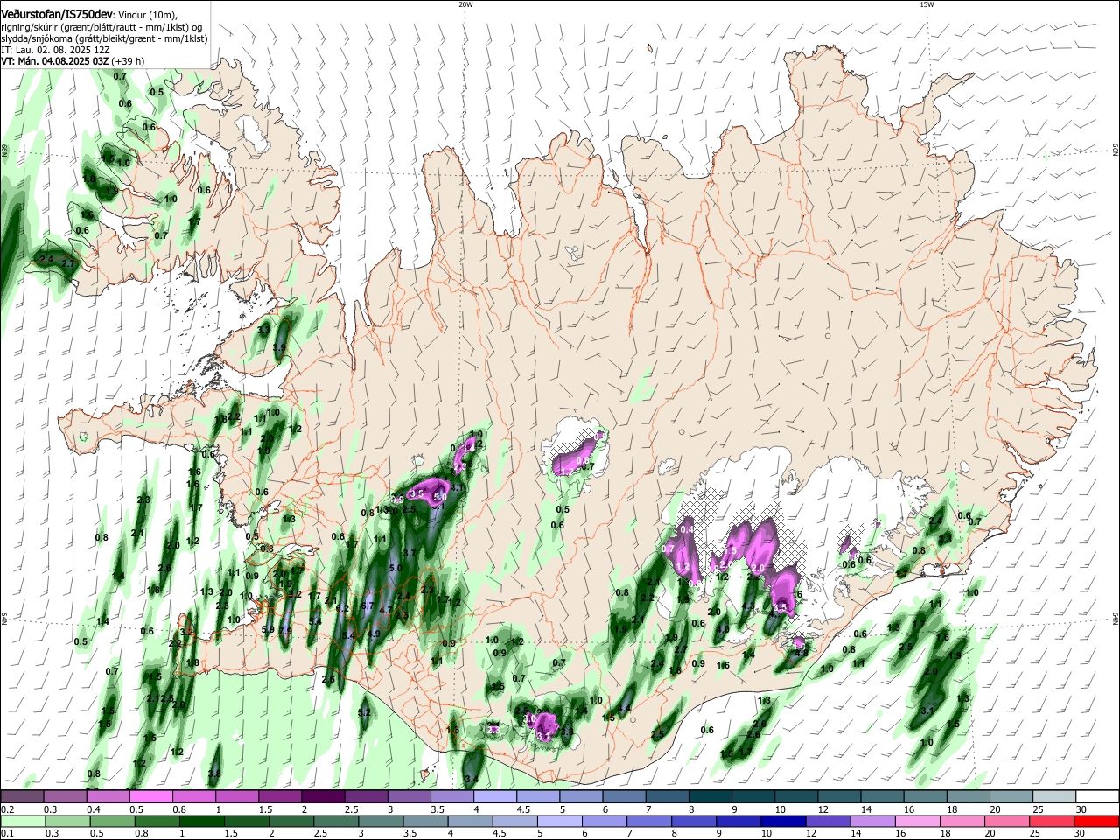Select the snow-scale swatch between 4.5 and 5
This screenshot has height=840, width=1120.
[537, 797]
